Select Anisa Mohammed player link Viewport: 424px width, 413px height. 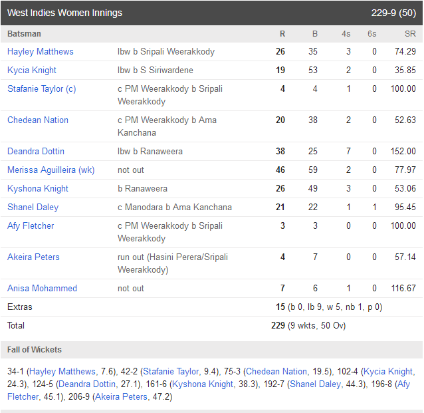pos(42,288)
